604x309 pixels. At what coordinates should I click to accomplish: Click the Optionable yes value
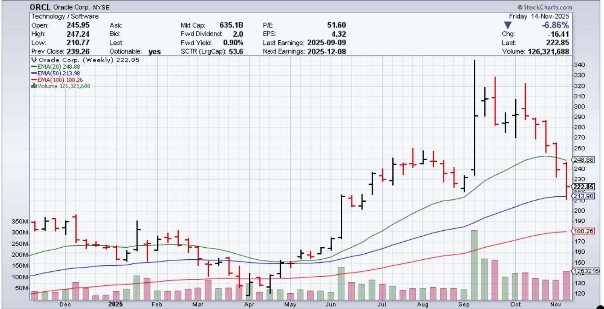[155, 52]
